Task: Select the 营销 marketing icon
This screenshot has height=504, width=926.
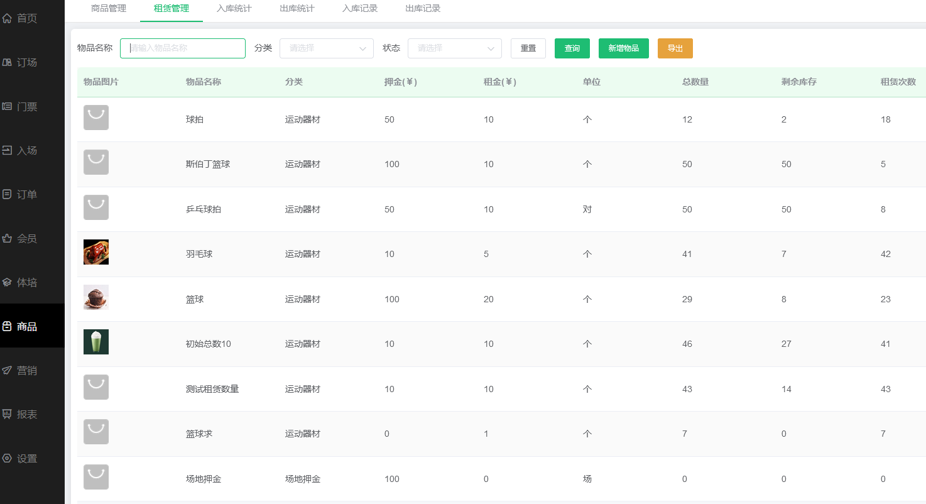Action: 8,371
